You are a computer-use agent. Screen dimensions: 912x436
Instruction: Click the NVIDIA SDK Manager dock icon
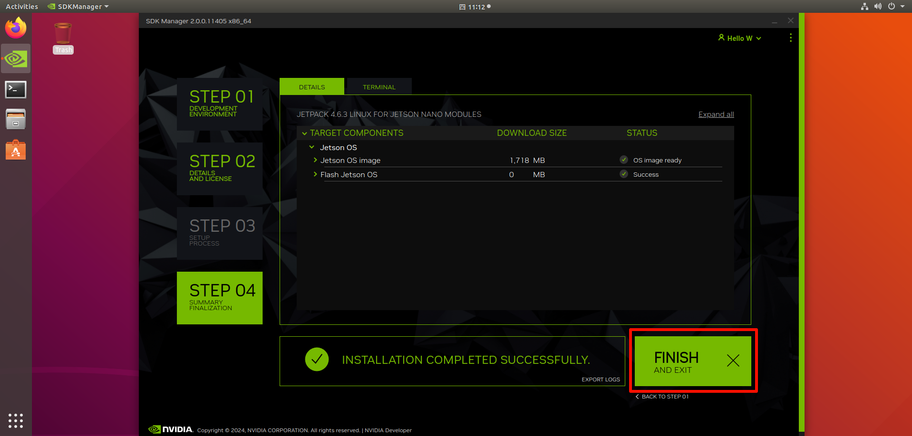[16, 59]
